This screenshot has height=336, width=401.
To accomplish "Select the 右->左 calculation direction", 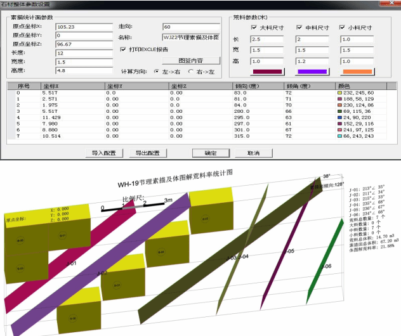I will pyautogui.click(x=192, y=72).
